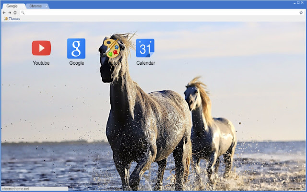Open the Google shortcut icon
Viewport: 307px width, 192px height.
click(x=76, y=48)
